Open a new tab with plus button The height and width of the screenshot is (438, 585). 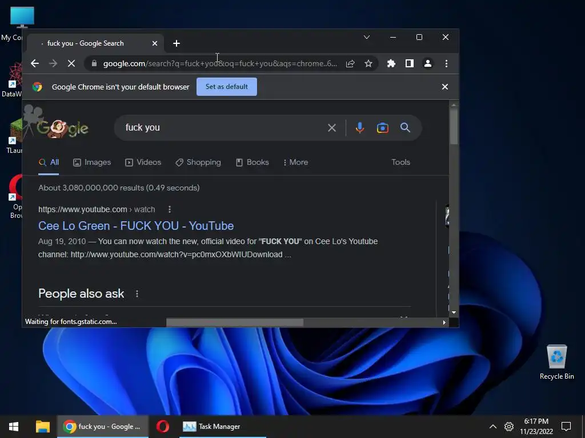(177, 43)
